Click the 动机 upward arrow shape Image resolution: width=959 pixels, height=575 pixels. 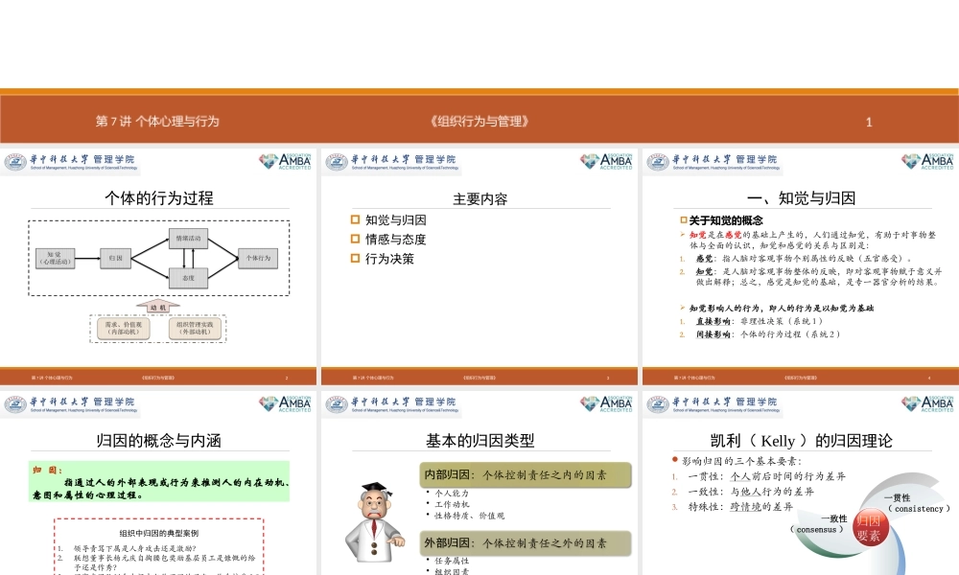point(158,307)
